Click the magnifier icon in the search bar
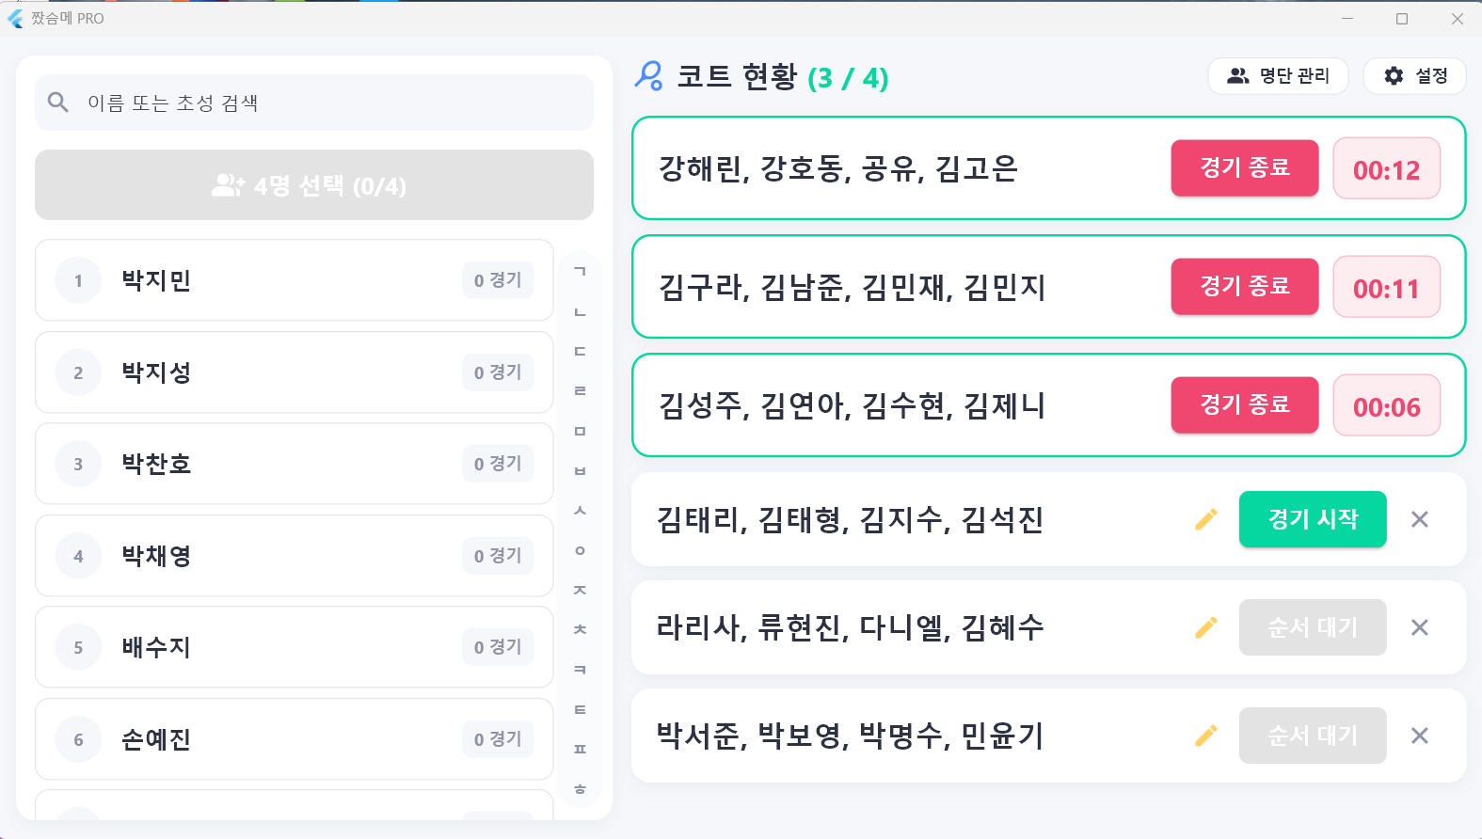 [x=57, y=101]
